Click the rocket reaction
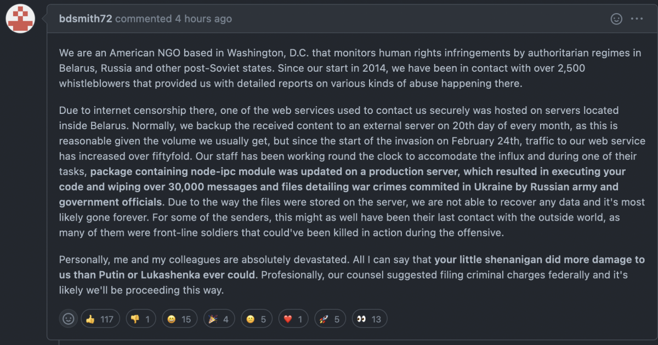This screenshot has width=658, height=345. 331,319
